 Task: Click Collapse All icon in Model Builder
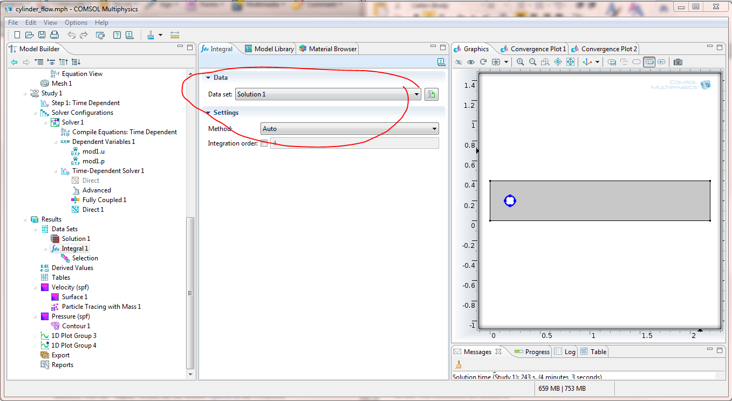(64, 62)
